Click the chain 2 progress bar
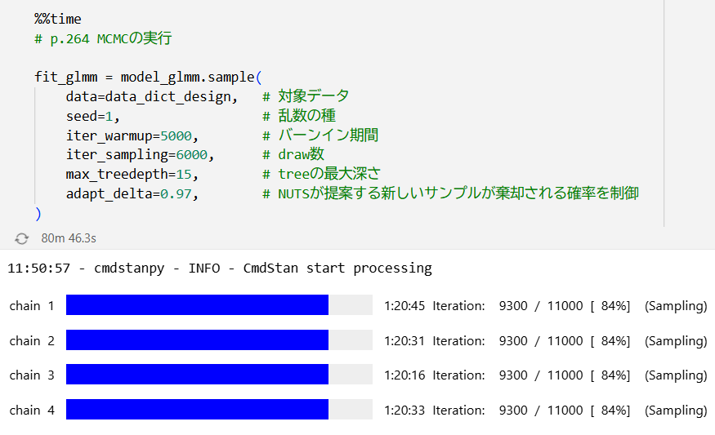The height and width of the screenshot is (435, 715). tap(219, 340)
